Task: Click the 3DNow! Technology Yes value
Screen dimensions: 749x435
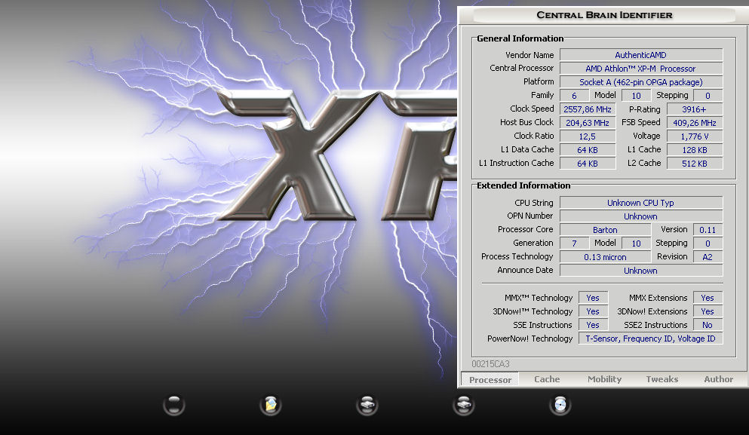Action: [x=593, y=311]
